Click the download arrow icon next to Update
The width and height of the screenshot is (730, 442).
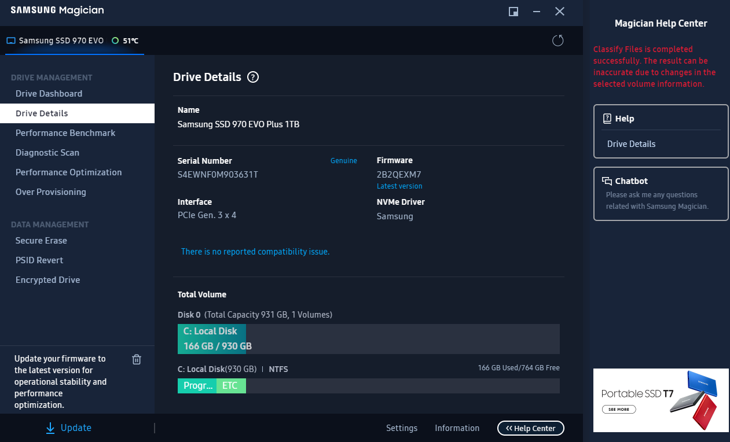[50, 428]
